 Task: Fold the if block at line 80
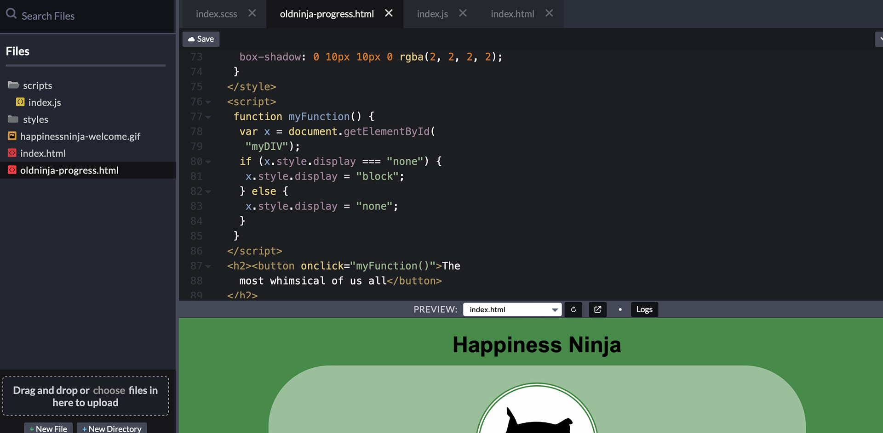point(208,162)
